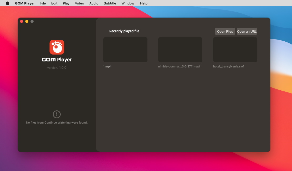The image size is (292, 171).
Task: Click the Open an URL button
Action: coord(247,31)
